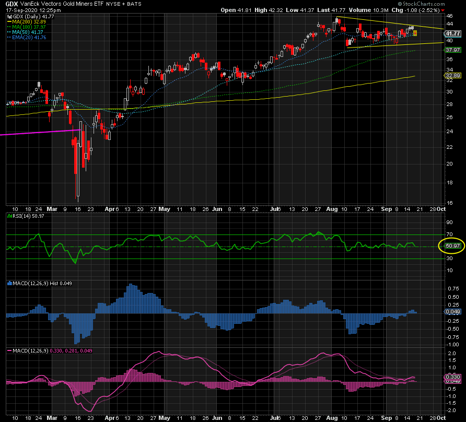Viewport: 466px width, 422px height.
Task: Click the -2.0 tick on the lowest MACD axis
Action: point(452,411)
